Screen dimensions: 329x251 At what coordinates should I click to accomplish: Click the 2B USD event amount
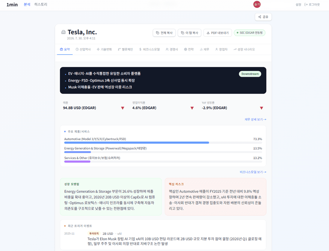pyautogui.click(x=108, y=234)
